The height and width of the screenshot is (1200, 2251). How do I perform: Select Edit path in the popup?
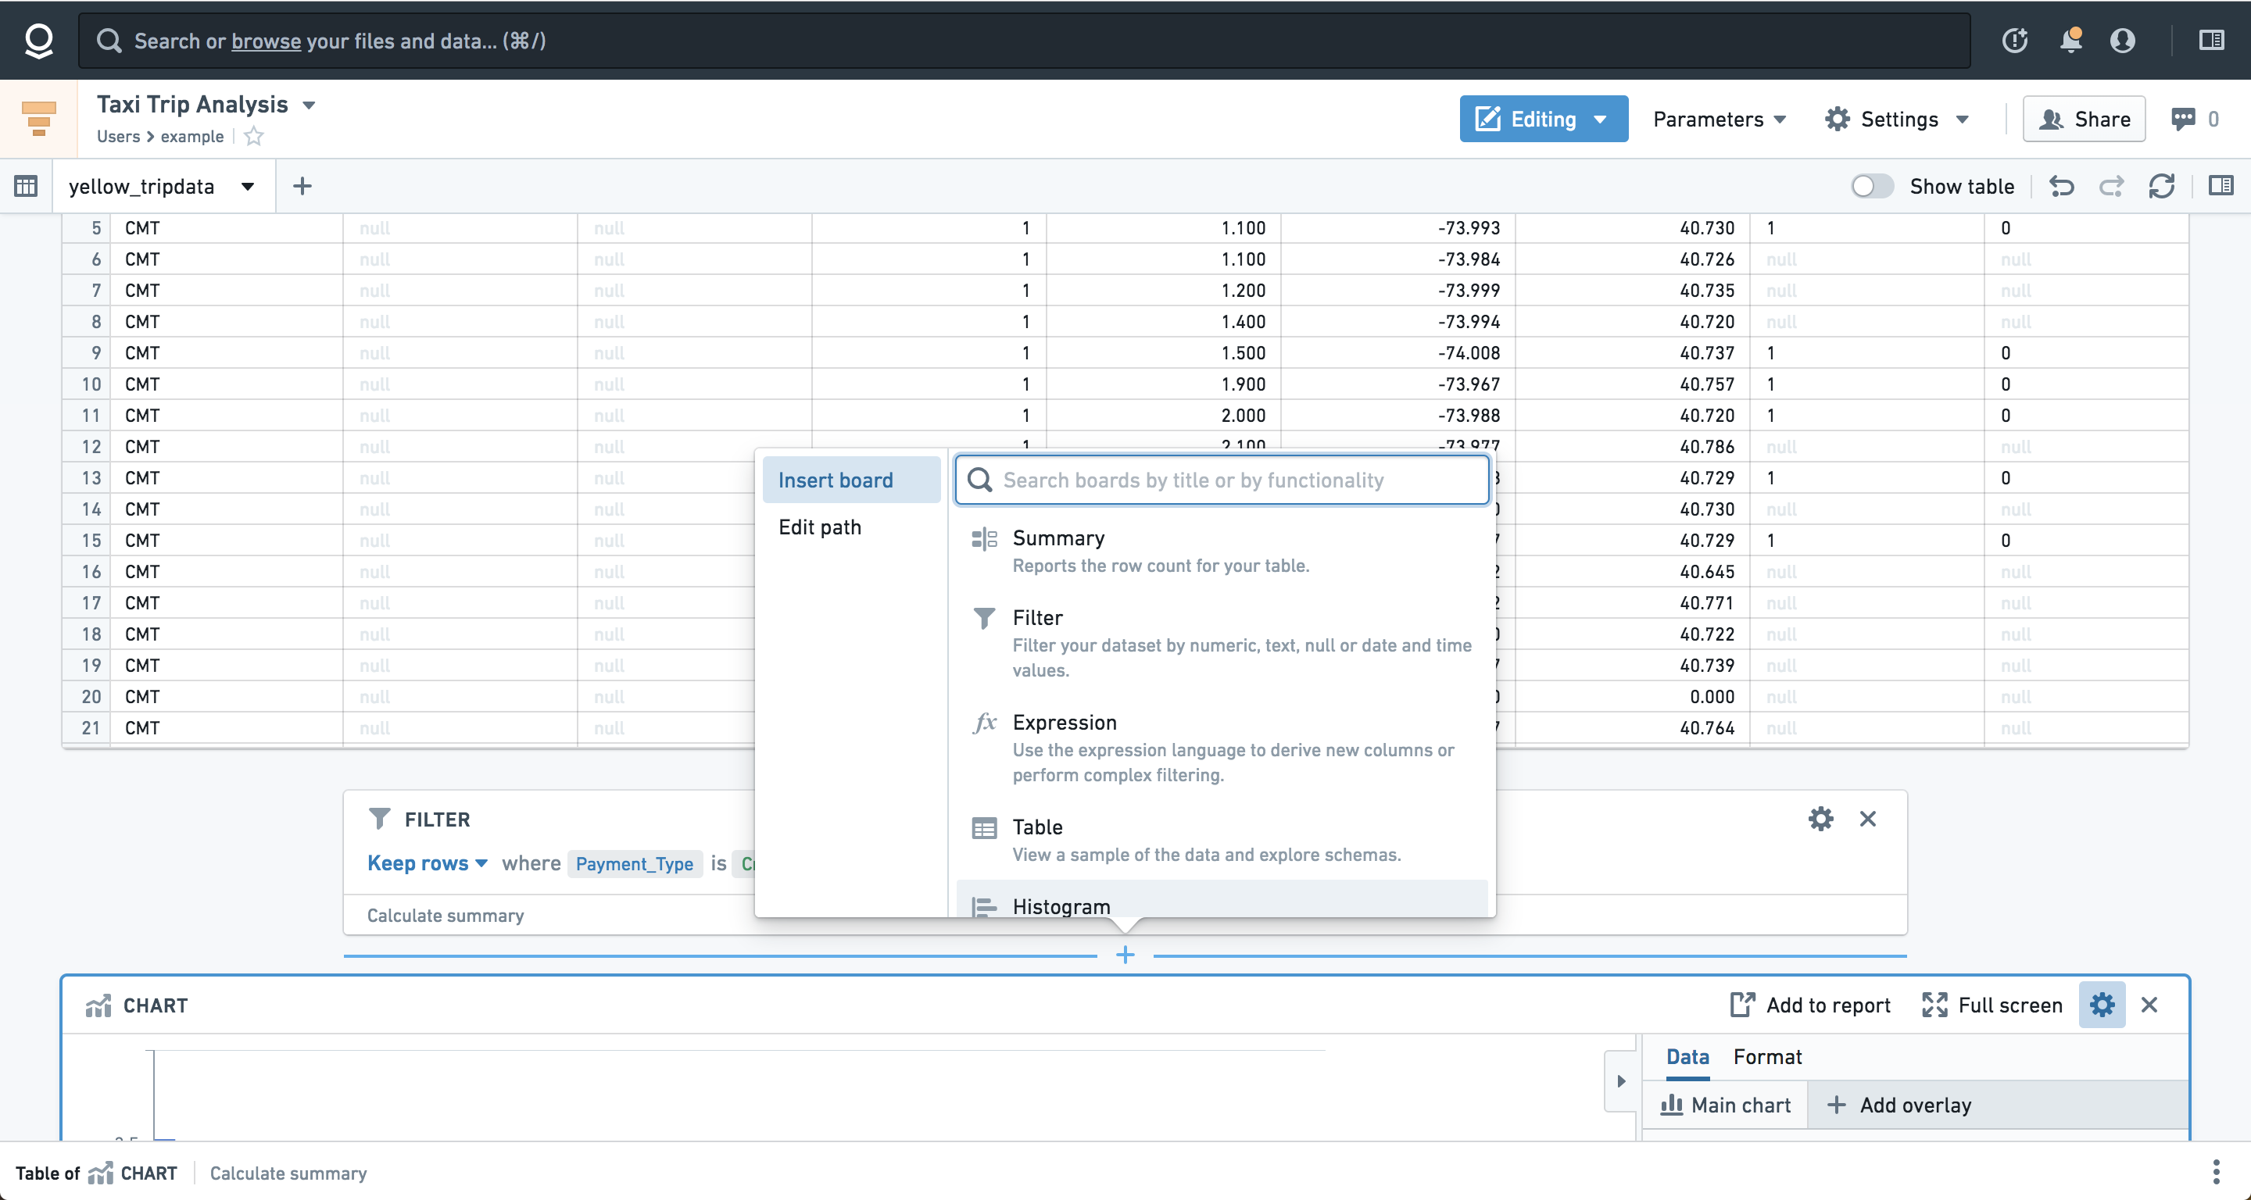pyautogui.click(x=851, y=527)
